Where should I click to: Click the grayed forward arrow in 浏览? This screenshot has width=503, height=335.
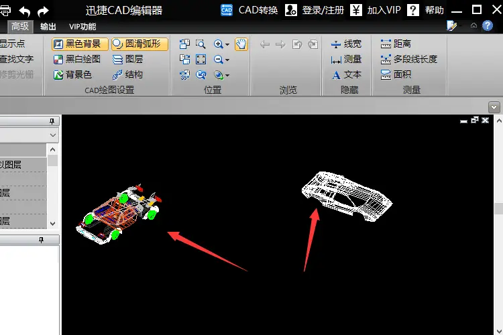(x=280, y=44)
